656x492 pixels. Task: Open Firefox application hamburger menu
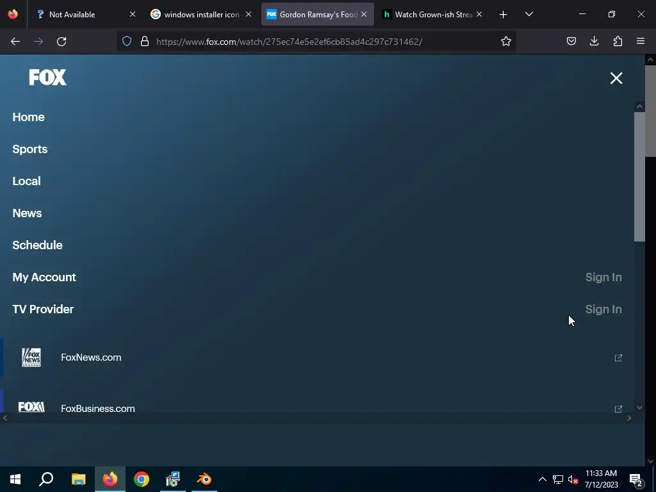tap(640, 41)
